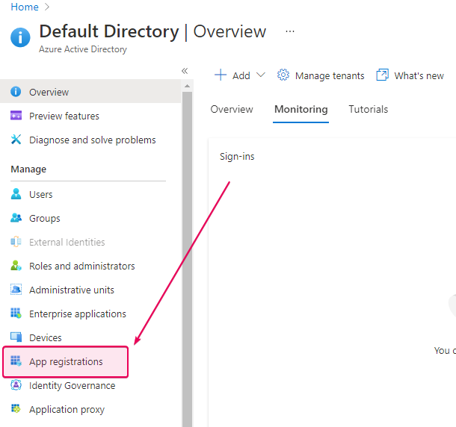Screen dimensions: 456x427
Task: Click the Add button label
Action: pyautogui.click(x=241, y=76)
